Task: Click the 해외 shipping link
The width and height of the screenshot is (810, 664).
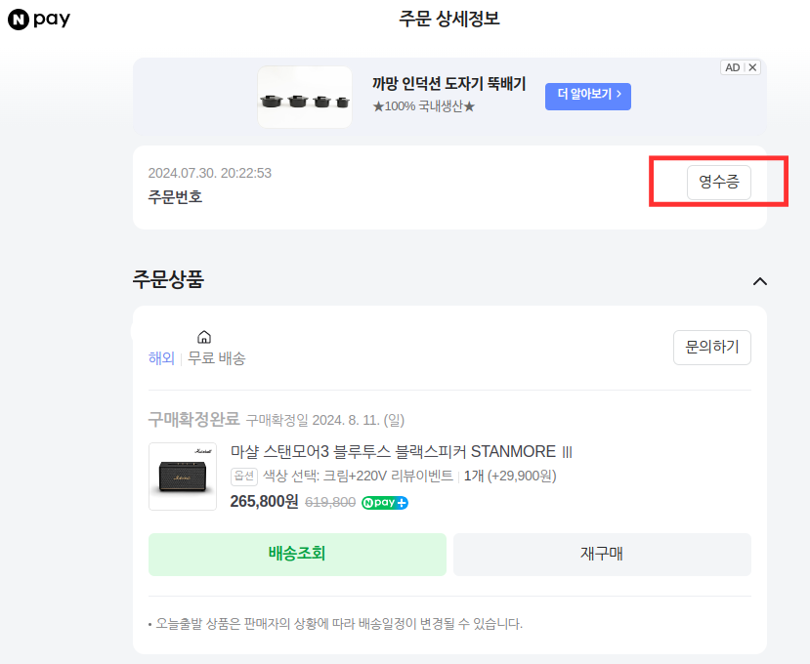Action: [x=160, y=357]
